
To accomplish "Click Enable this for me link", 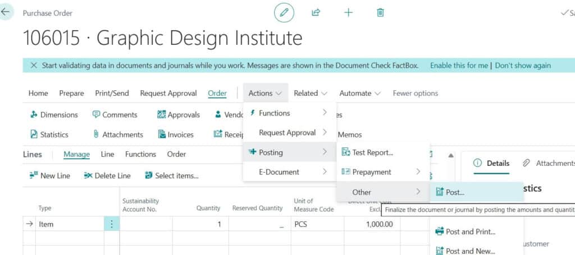I will tap(459, 66).
